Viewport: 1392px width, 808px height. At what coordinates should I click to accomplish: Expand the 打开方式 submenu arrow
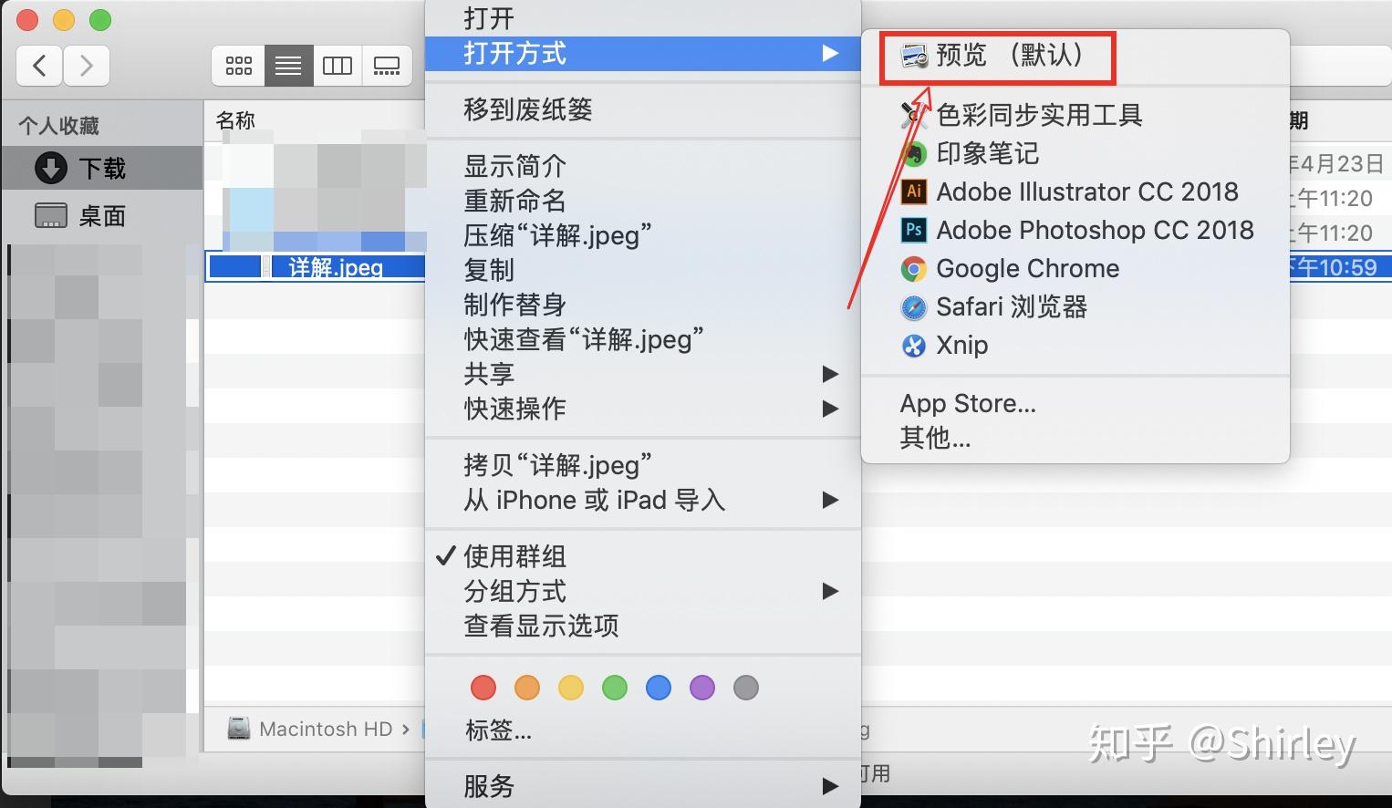point(829,54)
